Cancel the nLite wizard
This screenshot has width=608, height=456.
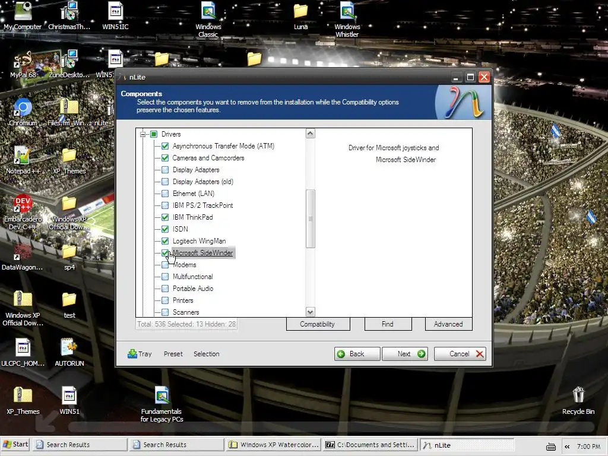(x=461, y=354)
